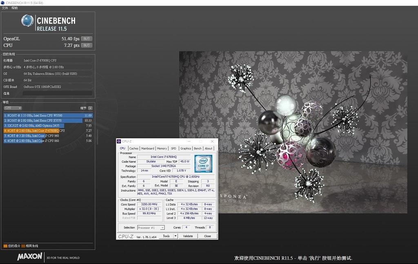Image resolution: width=418 pixels, height=264 pixels.
Task: Click the empty info (信息) input field
Action: [x=57, y=93]
